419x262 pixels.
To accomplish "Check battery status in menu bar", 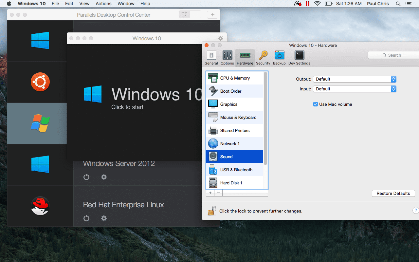I will (328, 4).
